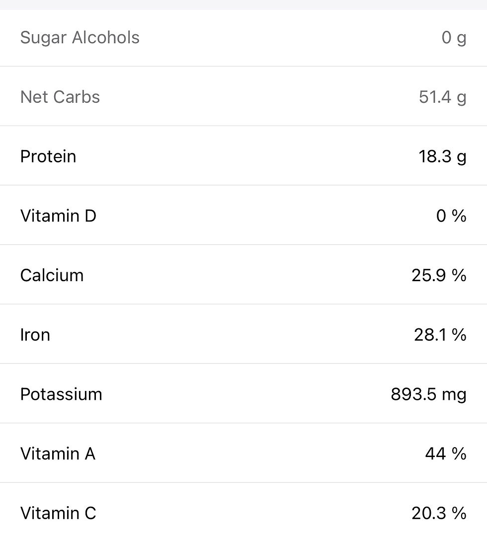Screen dimensions: 487x540
Task: Tap the Iron 28.1 % value
Action: click(x=440, y=335)
